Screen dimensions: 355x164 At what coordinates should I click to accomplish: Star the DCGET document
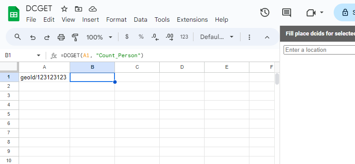pyautogui.click(x=64, y=9)
